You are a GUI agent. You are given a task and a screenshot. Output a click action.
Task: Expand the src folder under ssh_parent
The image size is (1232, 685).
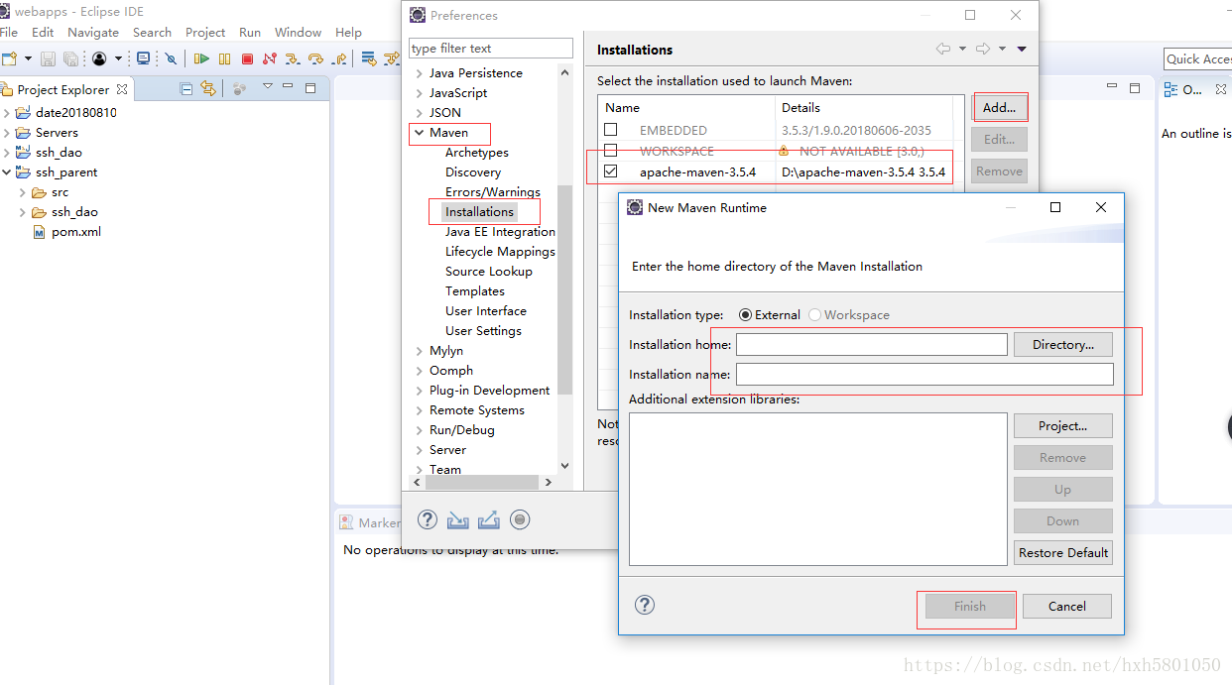22,192
